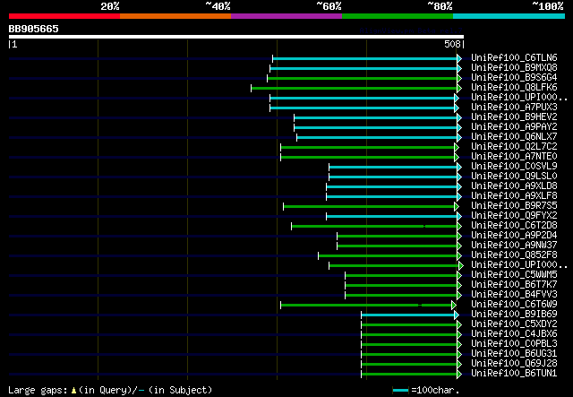Click the UniRef100_B6UG31 label
Image resolution: width=573 pixels, height=397 pixels.
tap(514, 354)
